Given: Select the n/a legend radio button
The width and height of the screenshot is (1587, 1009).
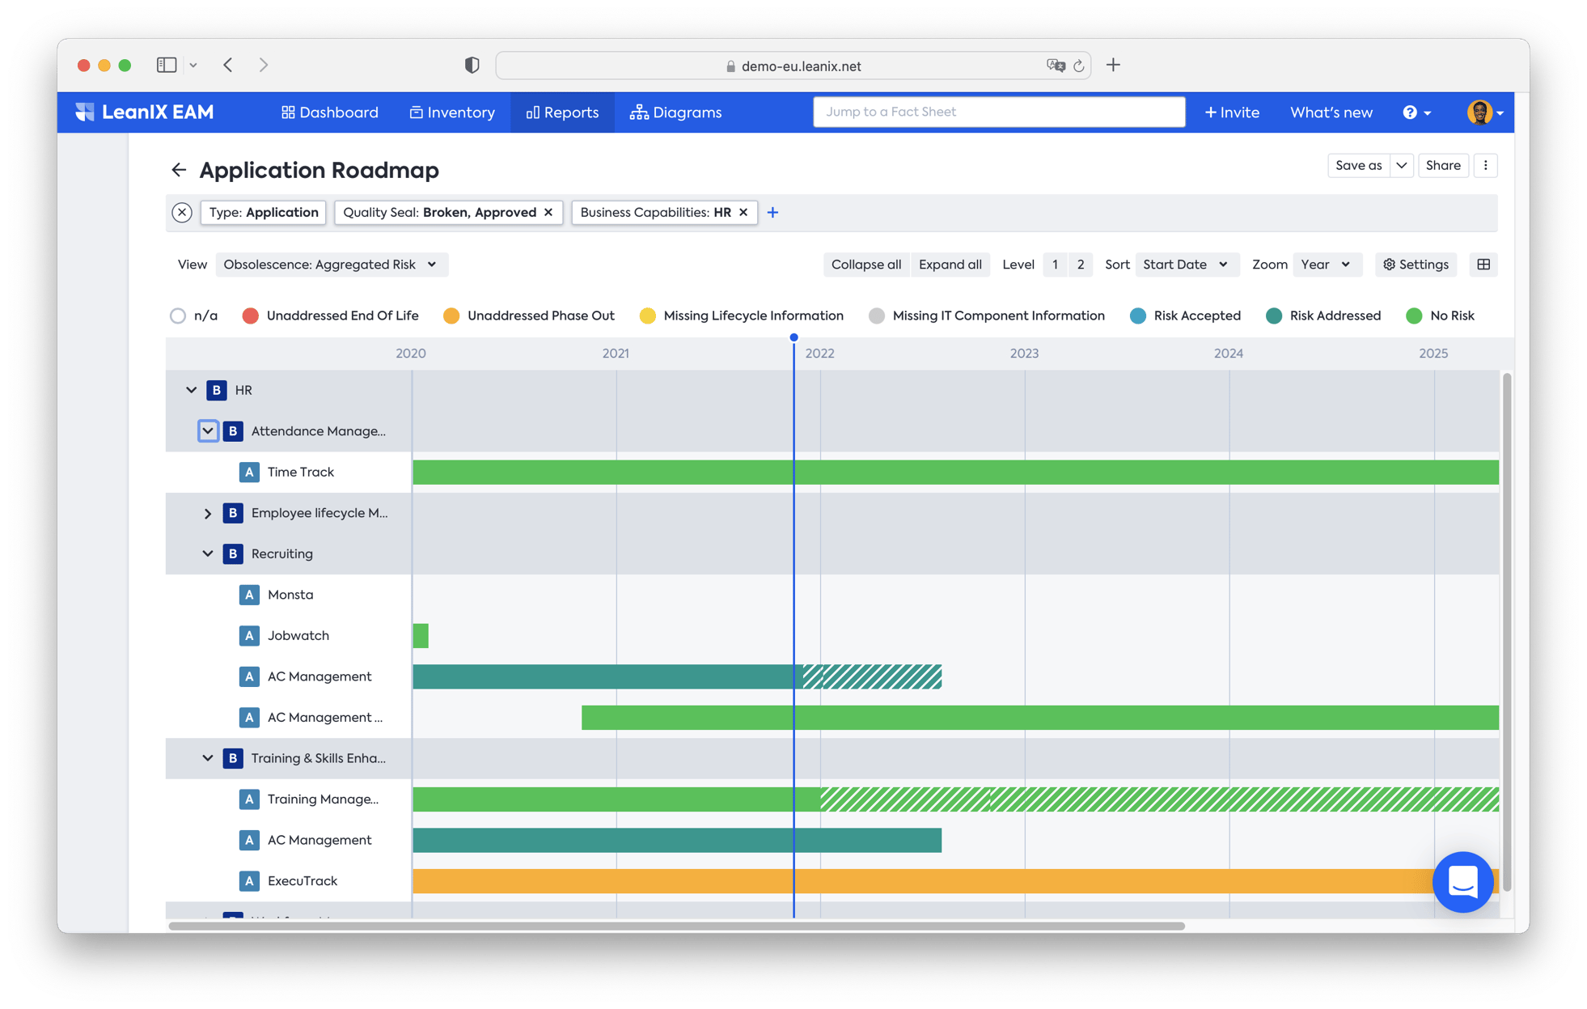Looking at the screenshot, I should coord(178,316).
